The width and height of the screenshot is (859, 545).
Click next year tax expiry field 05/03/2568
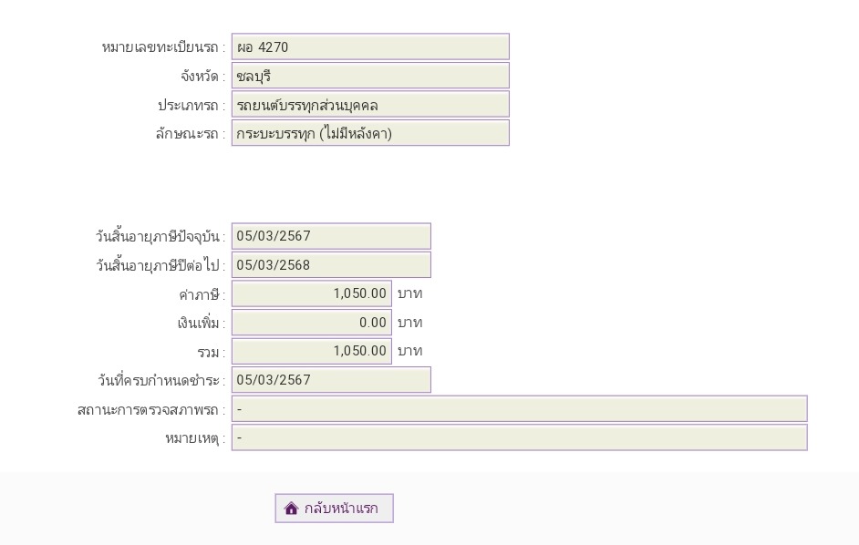331,265
